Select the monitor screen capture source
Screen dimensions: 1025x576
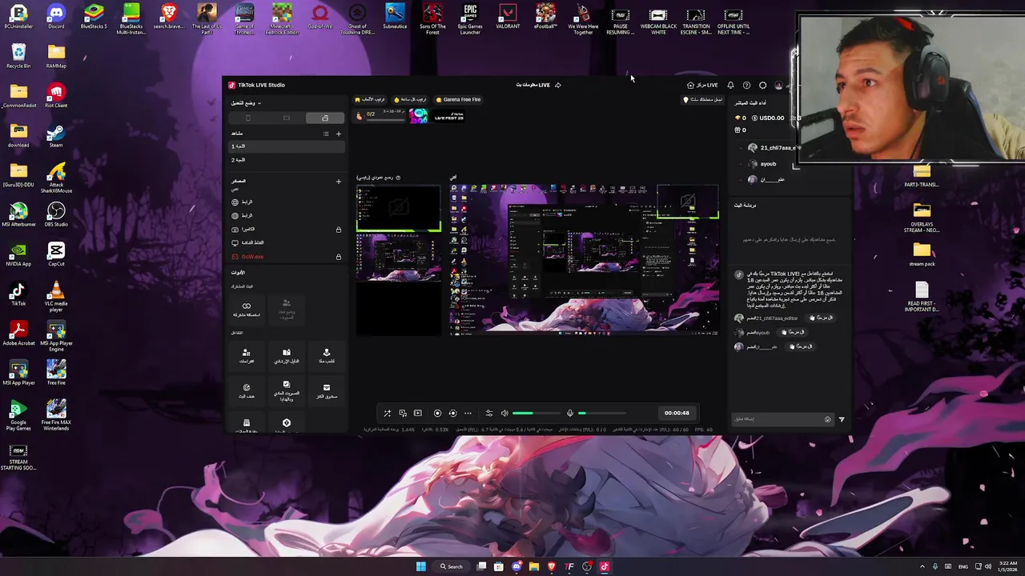pyautogui.click(x=287, y=243)
